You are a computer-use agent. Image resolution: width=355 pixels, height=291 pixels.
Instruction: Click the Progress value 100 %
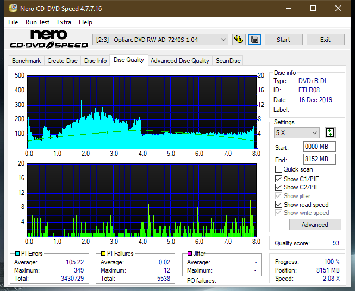(332, 262)
